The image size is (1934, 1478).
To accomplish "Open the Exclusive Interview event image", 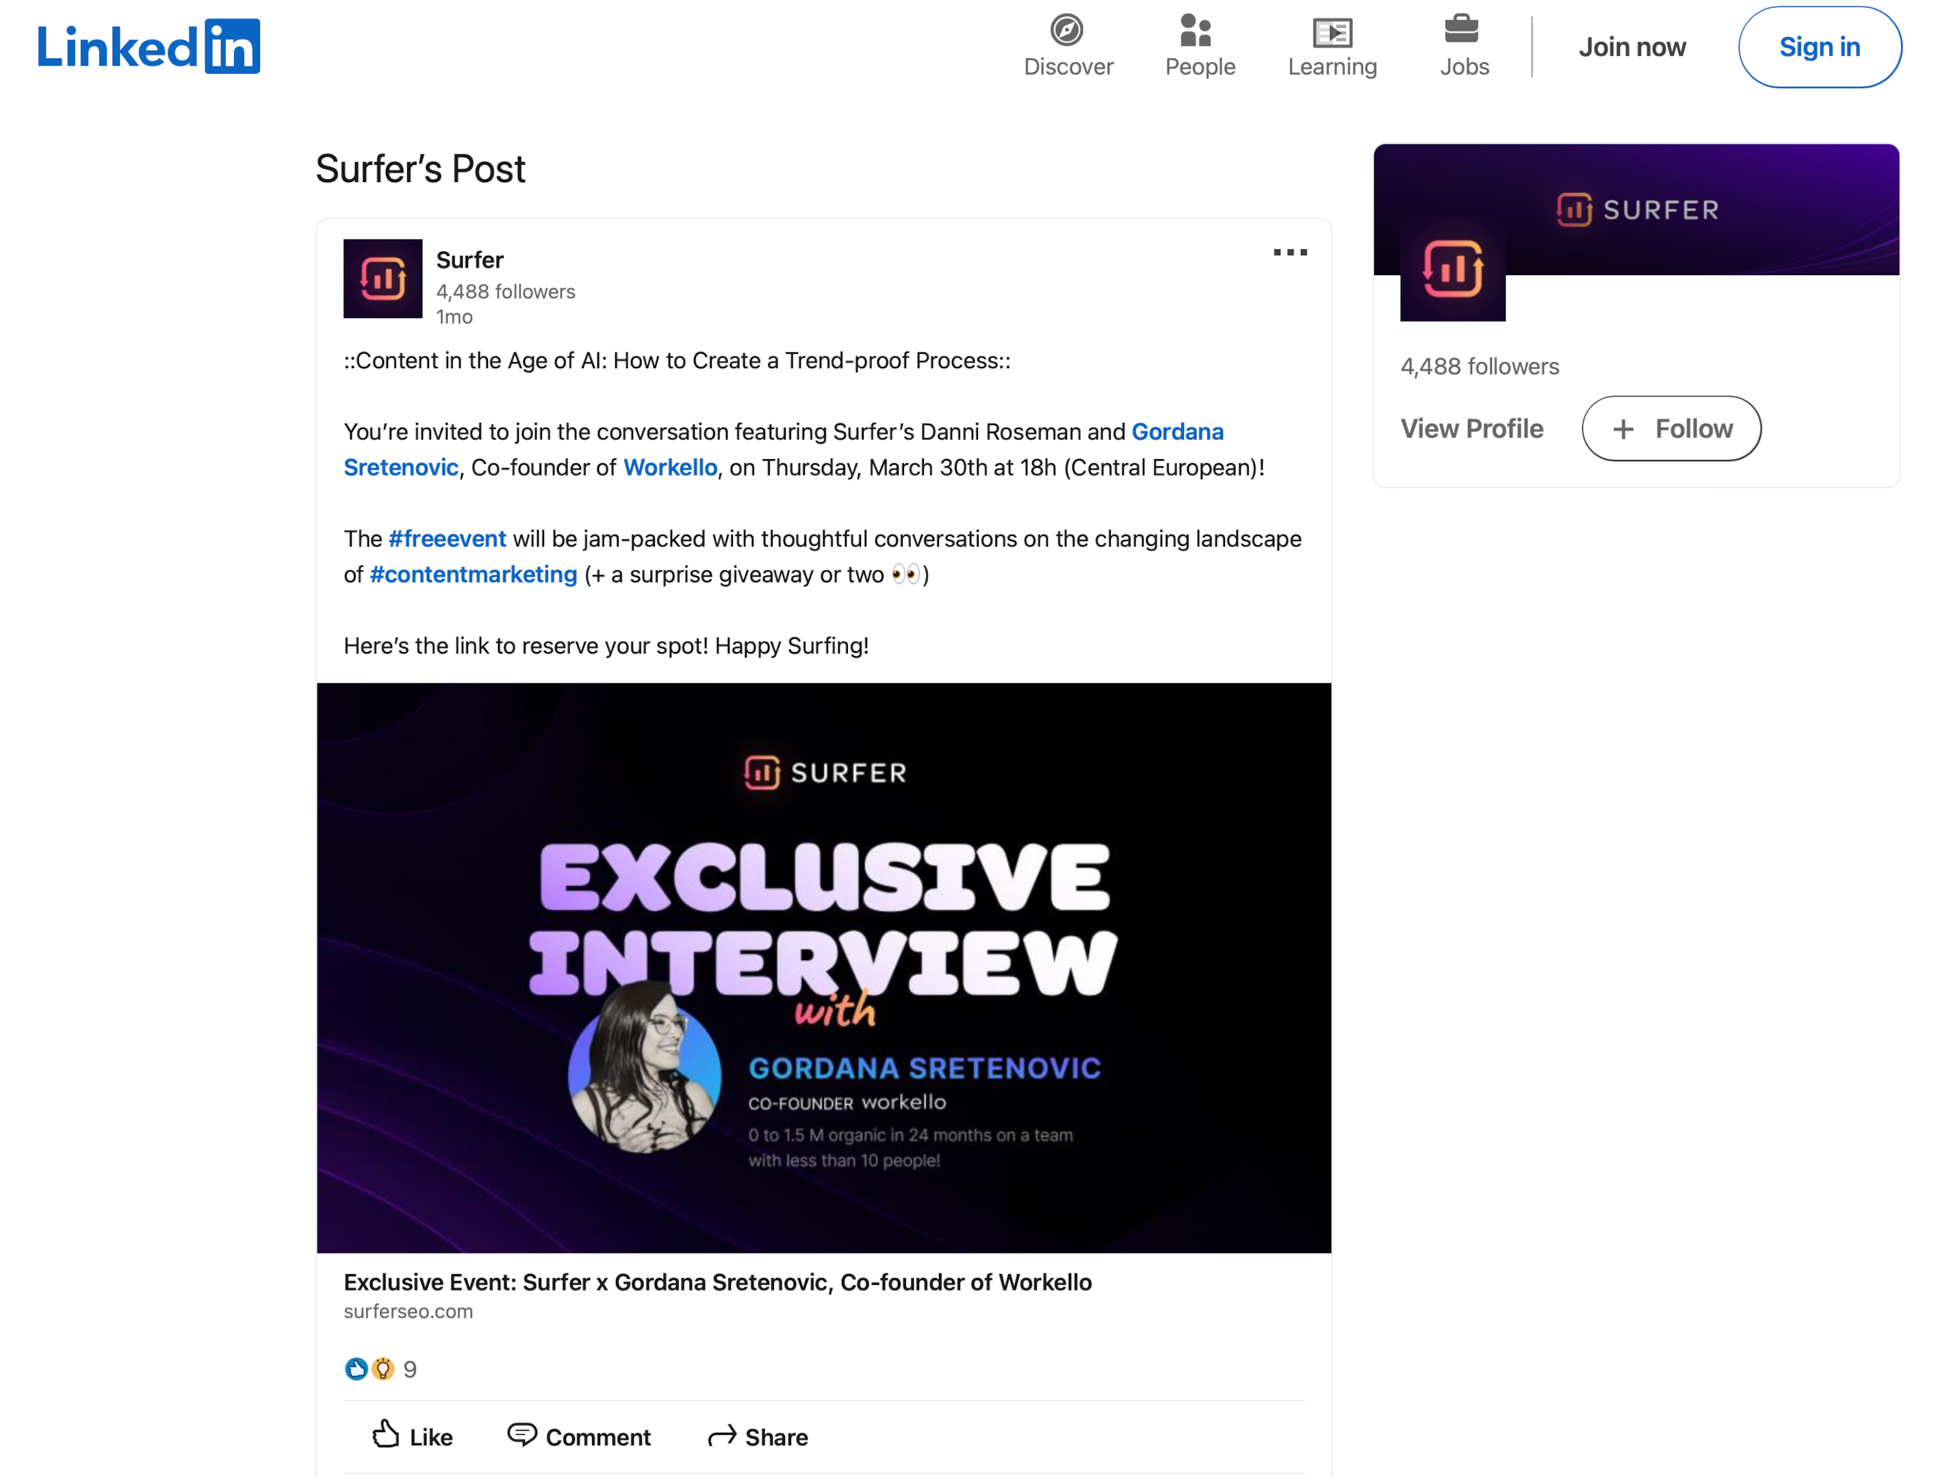I will tap(823, 967).
